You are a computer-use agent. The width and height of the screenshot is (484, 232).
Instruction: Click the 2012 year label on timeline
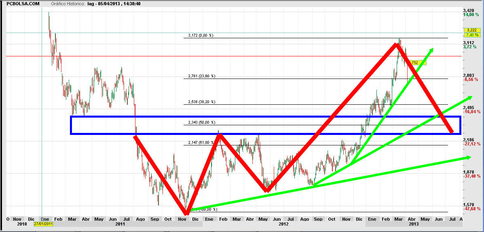tap(283, 224)
